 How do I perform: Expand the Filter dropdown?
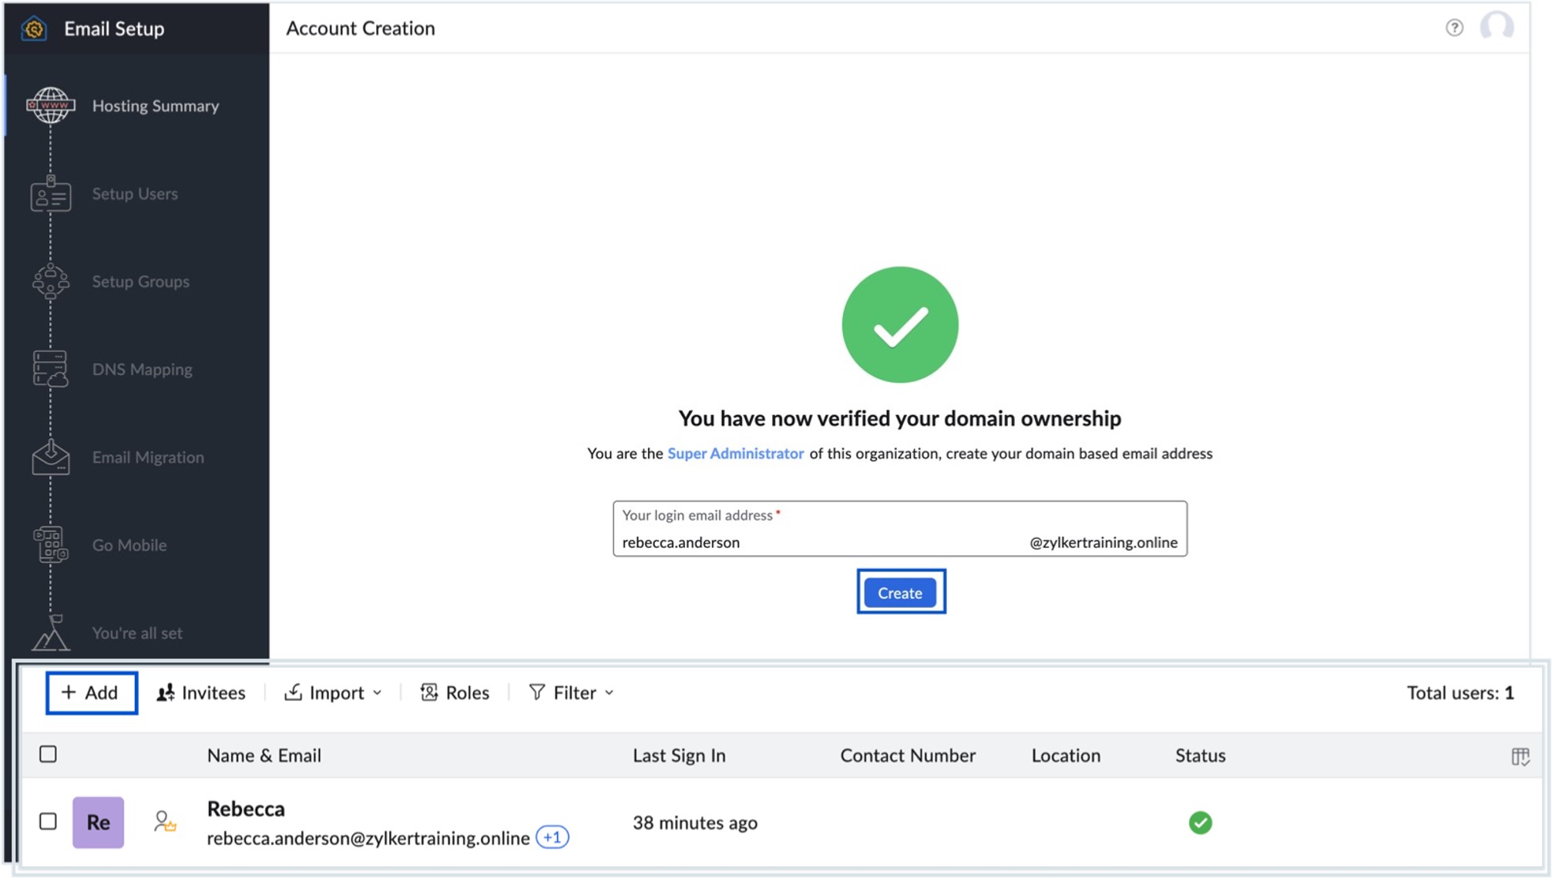[572, 692]
